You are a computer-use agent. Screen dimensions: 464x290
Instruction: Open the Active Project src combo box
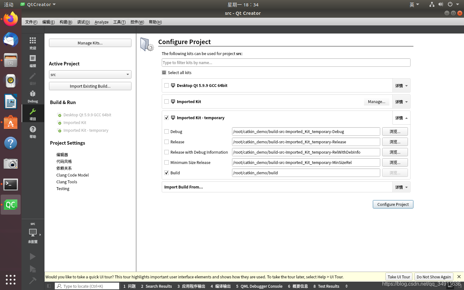tap(90, 74)
